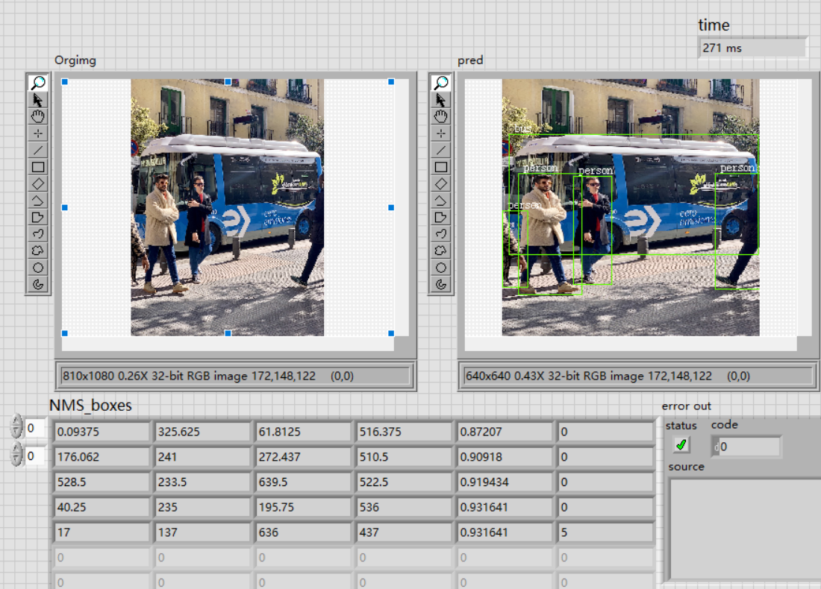821x589 pixels.
Task: Click the upper NMS_boxes index value field
Action: coord(36,429)
